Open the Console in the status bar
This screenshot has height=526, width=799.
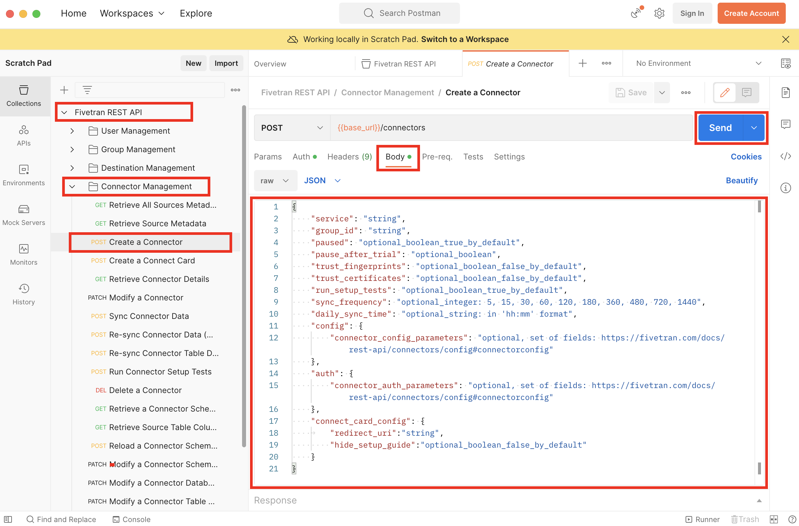click(x=131, y=519)
